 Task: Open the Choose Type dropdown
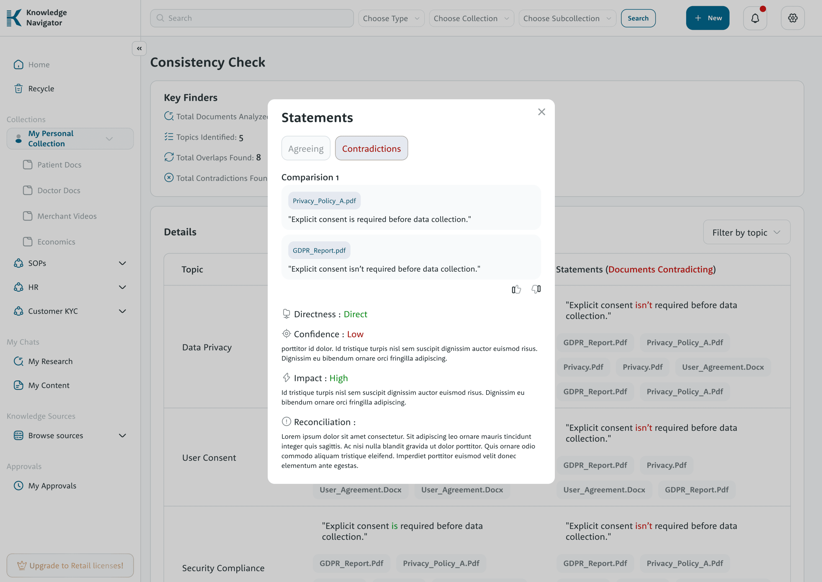click(391, 18)
